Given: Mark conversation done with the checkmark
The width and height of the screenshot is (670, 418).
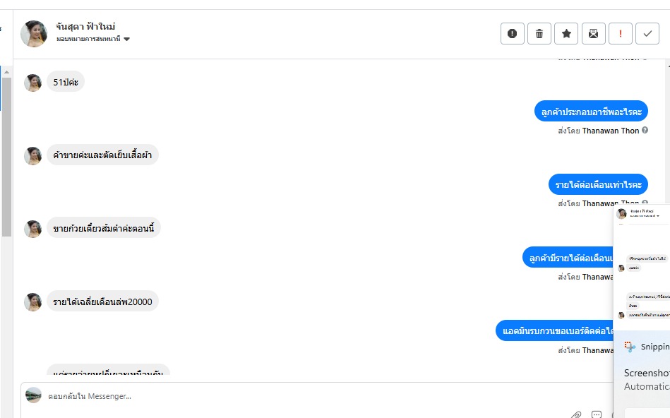Looking at the screenshot, I should [x=647, y=33].
